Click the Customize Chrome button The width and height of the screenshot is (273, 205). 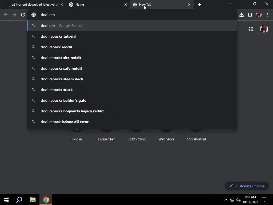point(247,186)
